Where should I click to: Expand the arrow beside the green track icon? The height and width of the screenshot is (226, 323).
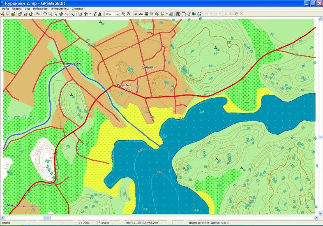coord(166,14)
